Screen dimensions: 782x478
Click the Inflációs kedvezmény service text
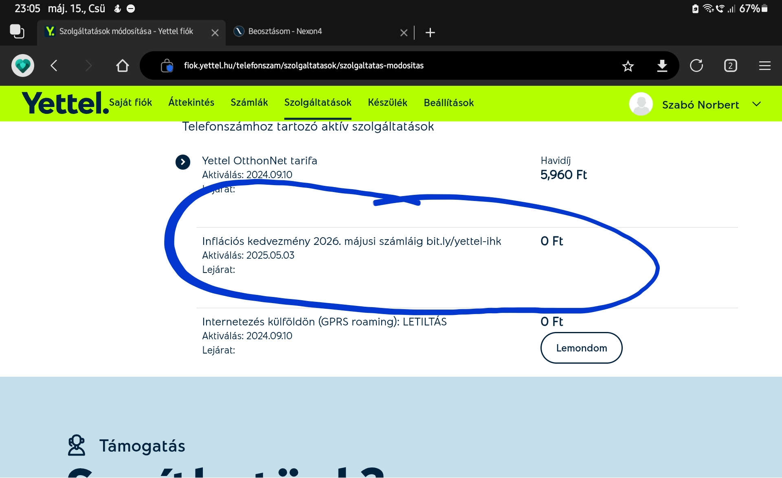[351, 241]
